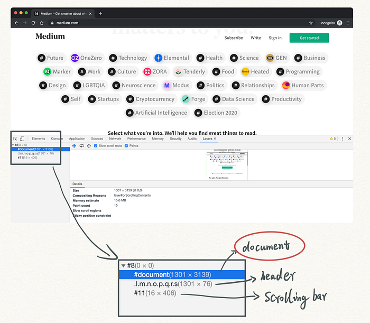Select the Modus publication chip
The image size is (370, 323).
tap(177, 85)
